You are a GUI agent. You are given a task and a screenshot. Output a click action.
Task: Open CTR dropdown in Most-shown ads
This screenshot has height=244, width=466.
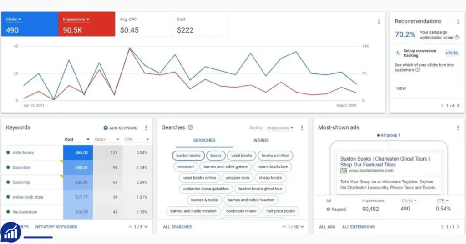point(442,200)
